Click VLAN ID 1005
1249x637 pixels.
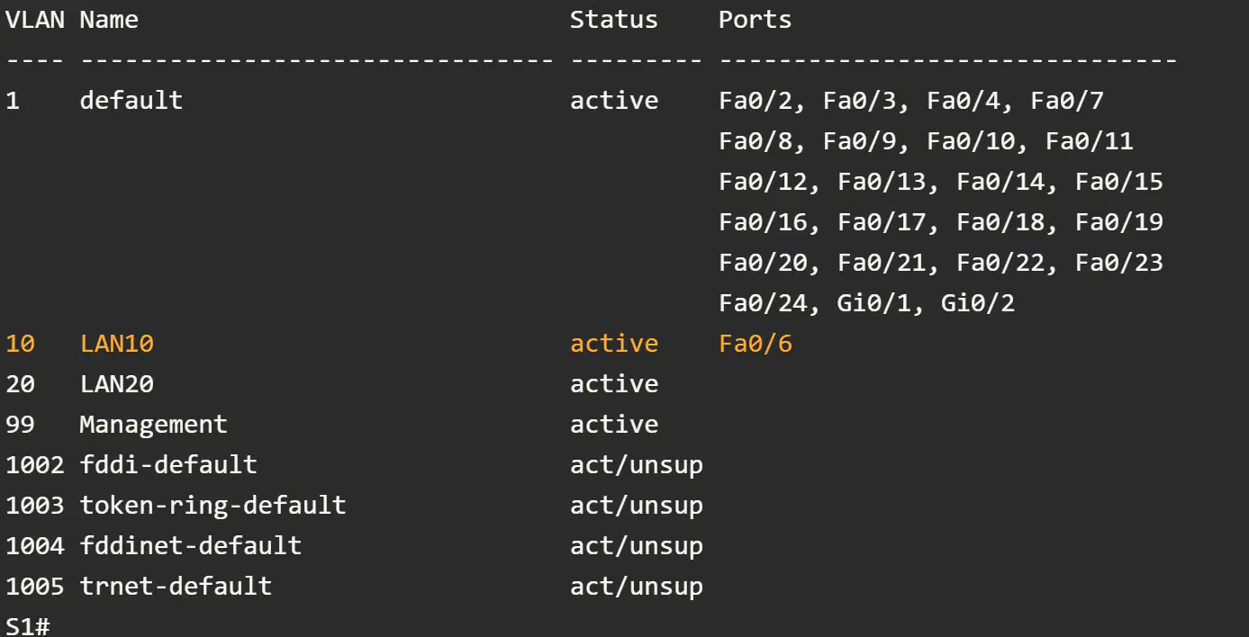pos(35,587)
